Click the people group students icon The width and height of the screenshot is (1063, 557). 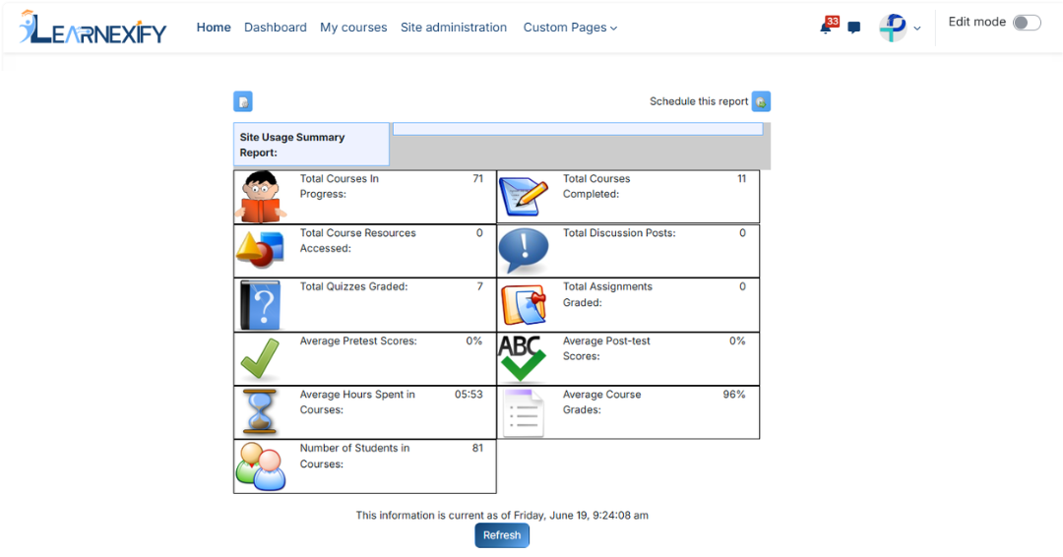[x=261, y=466]
